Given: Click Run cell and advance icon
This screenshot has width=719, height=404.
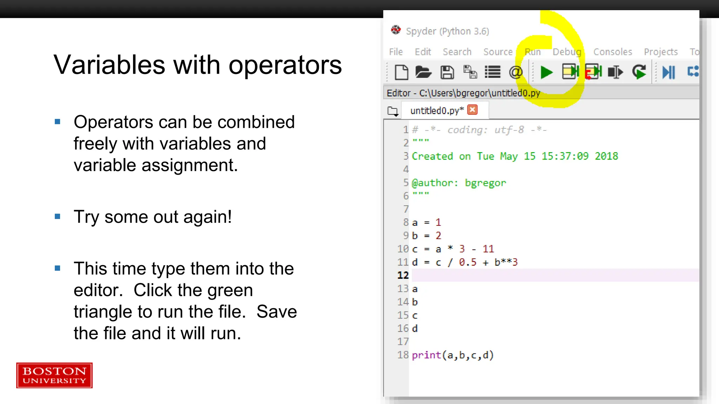Looking at the screenshot, I should [594, 72].
